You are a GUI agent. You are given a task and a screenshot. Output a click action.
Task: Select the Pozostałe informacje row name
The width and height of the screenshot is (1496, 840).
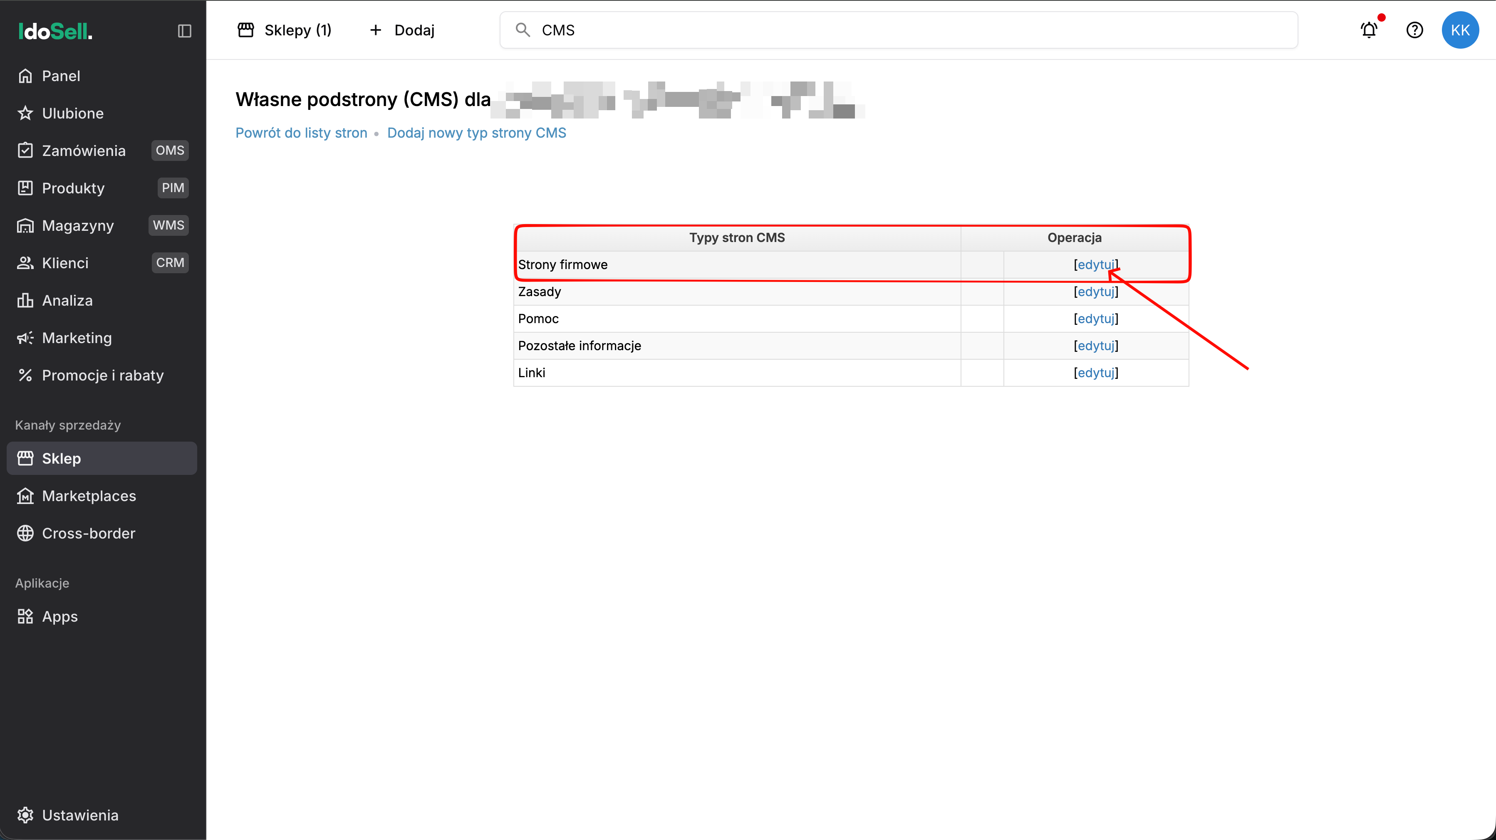point(580,346)
